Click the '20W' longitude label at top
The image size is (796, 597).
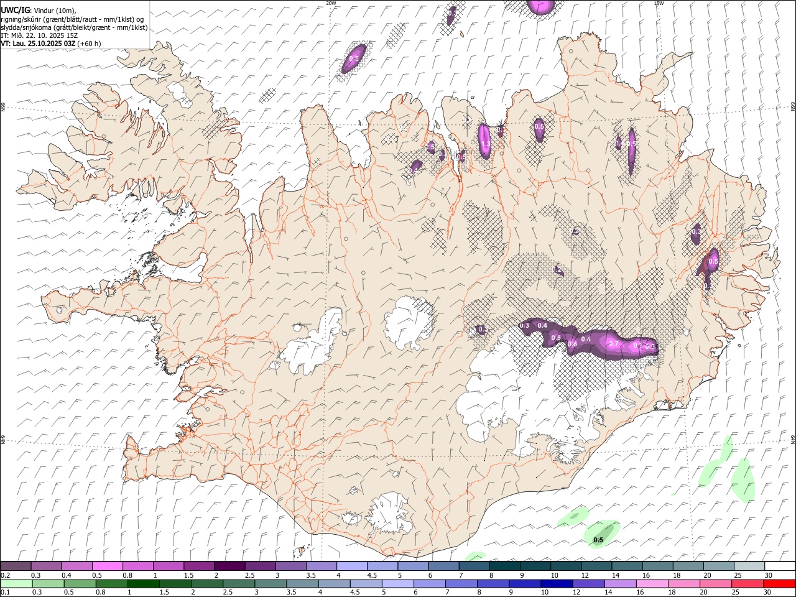[331, 3]
